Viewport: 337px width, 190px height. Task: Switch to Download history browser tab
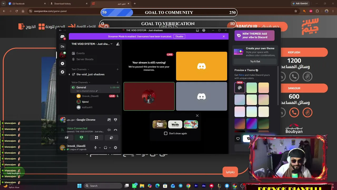click(x=68, y=4)
